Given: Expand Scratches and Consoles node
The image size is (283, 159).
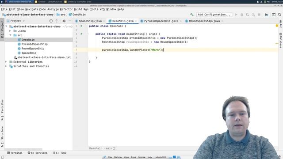Looking at the screenshot, I should (x=6, y=66).
